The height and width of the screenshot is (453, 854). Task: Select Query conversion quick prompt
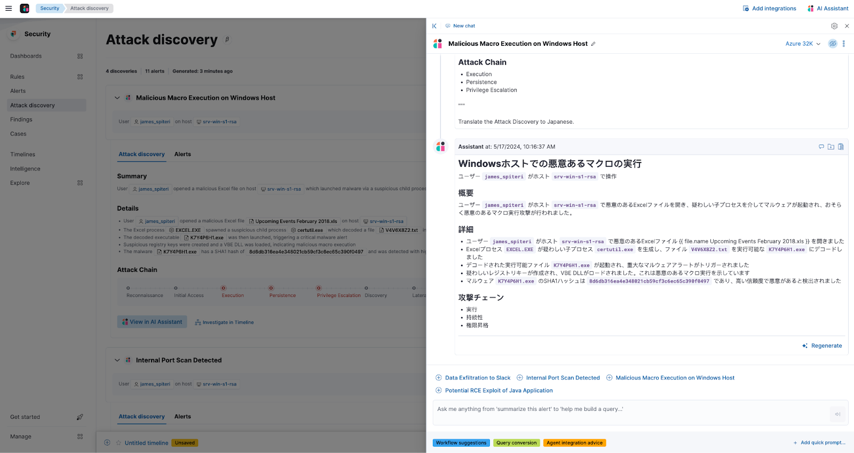tap(517, 443)
